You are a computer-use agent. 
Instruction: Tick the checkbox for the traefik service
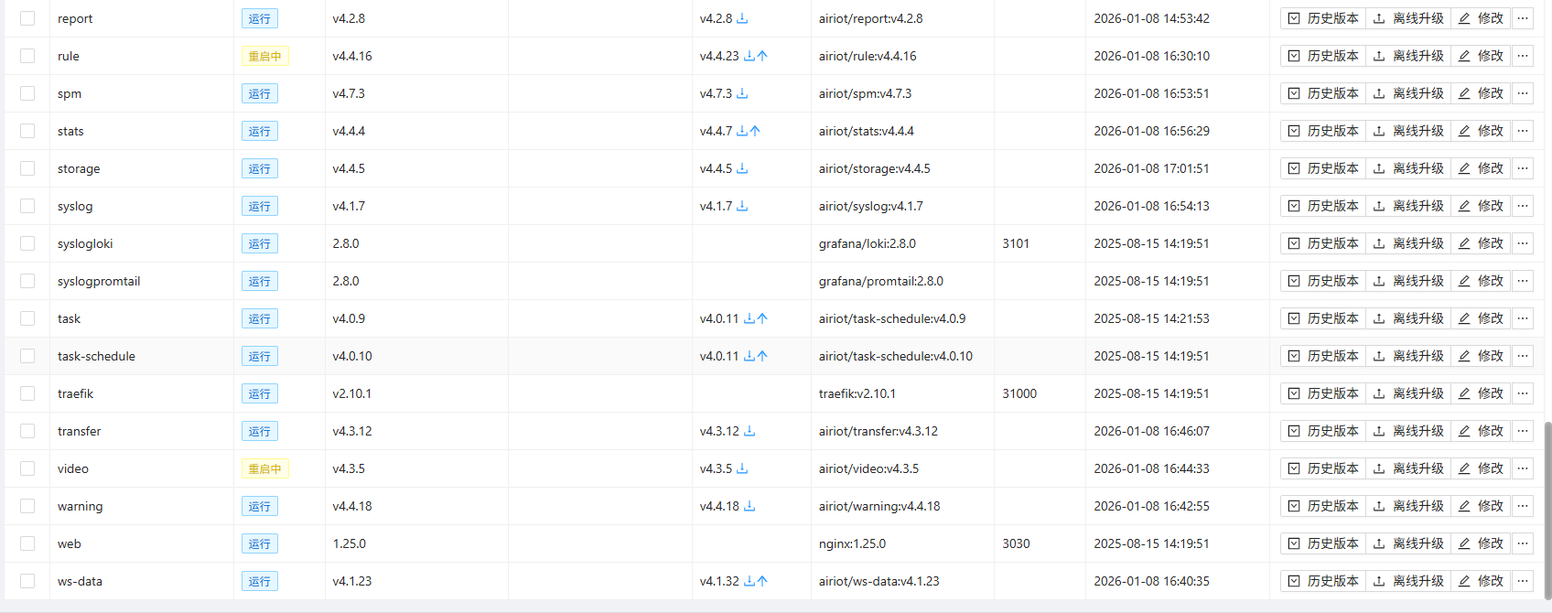point(27,393)
